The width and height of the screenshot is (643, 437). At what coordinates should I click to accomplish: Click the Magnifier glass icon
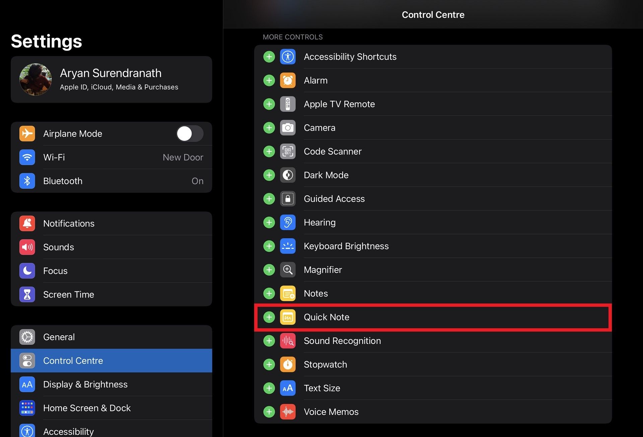point(288,270)
